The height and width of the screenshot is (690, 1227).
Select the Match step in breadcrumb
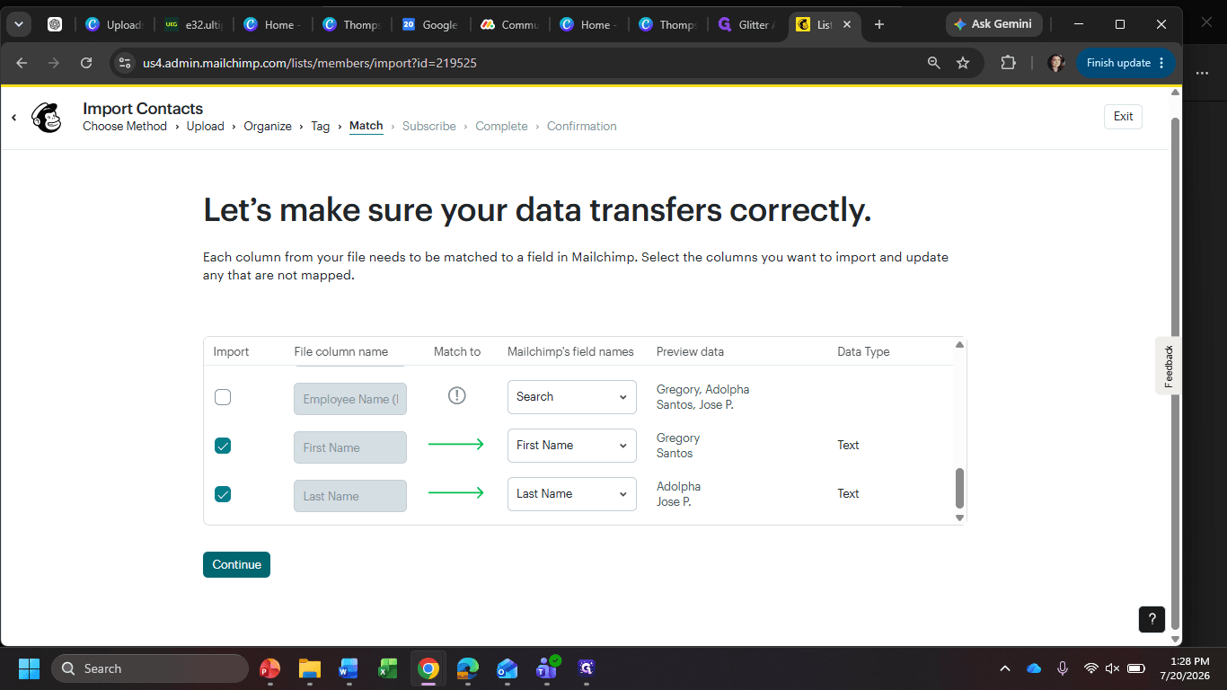pyautogui.click(x=366, y=126)
